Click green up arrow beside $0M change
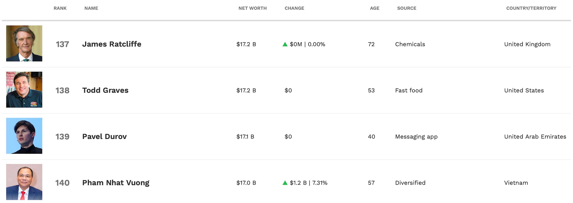Image resolution: width=573 pixels, height=203 pixels. pyautogui.click(x=285, y=44)
